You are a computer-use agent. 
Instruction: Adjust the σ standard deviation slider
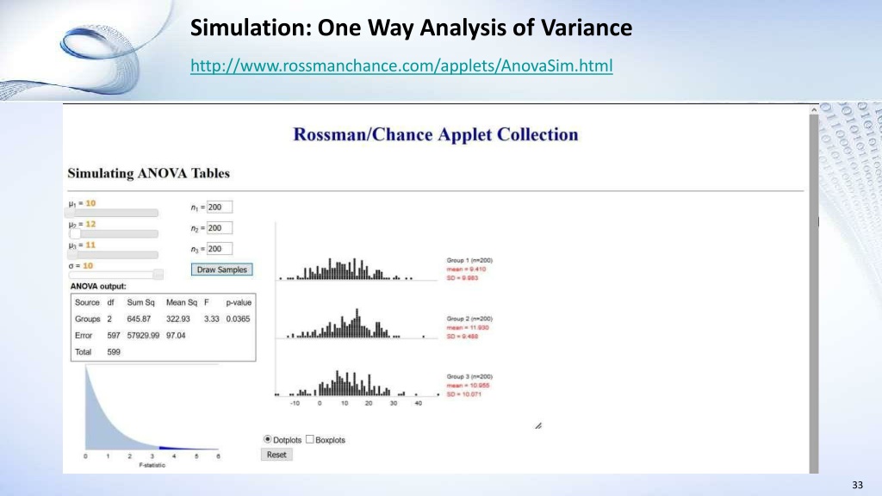(x=116, y=275)
